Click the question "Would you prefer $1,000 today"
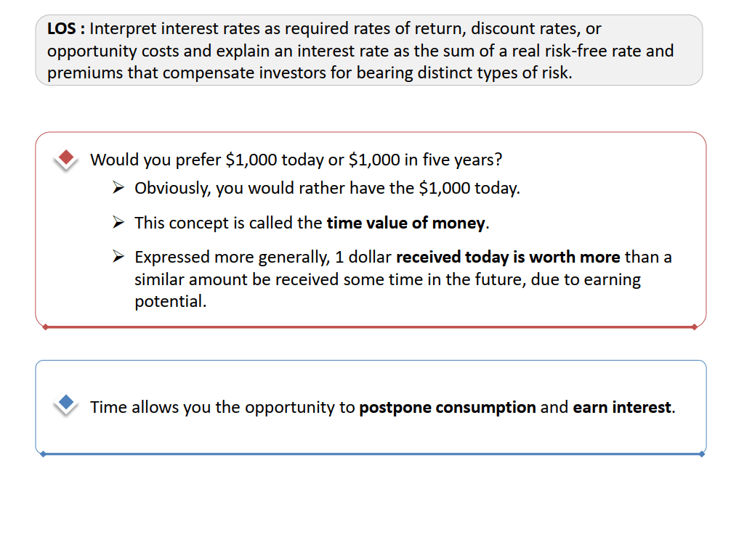This screenshot has width=739, height=550. pos(296,160)
